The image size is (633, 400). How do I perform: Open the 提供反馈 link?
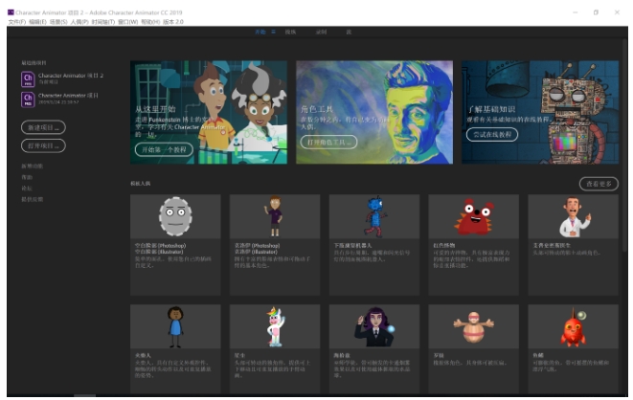pos(33,199)
